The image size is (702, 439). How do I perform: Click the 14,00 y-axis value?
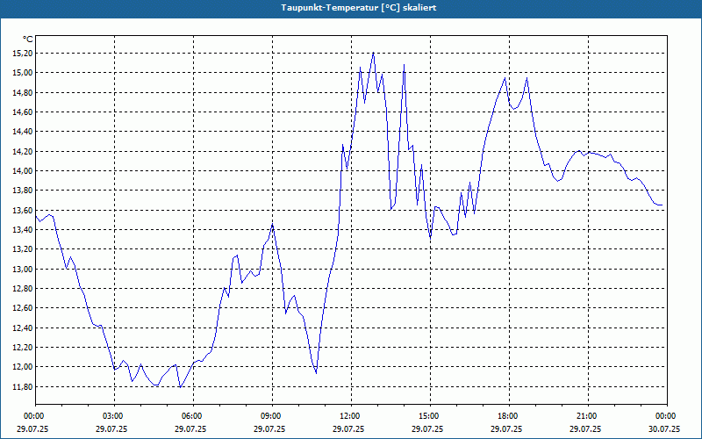tap(23, 170)
